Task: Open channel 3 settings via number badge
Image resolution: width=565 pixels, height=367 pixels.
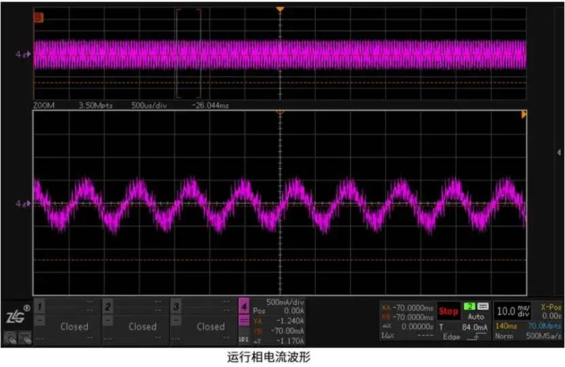Action: tap(176, 307)
